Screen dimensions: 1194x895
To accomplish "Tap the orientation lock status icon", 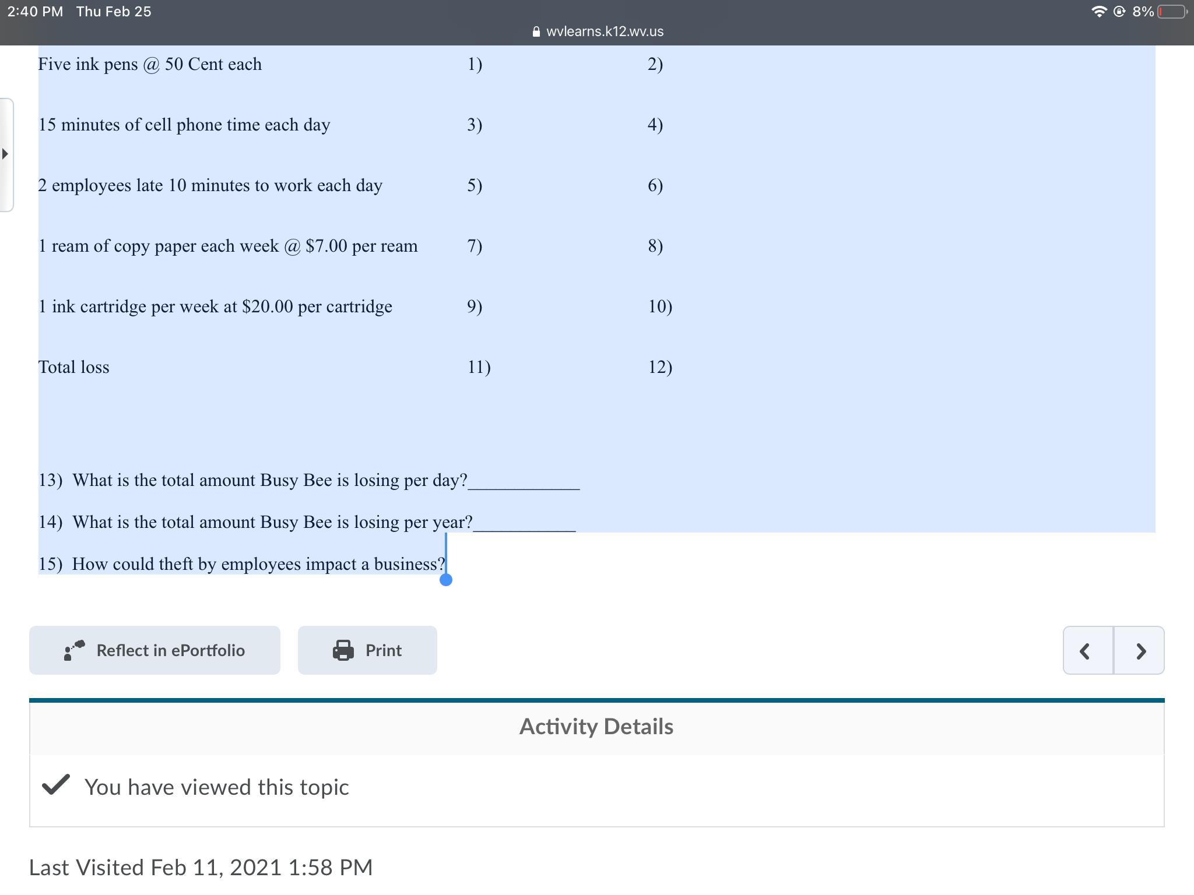I will (x=1119, y=12).
